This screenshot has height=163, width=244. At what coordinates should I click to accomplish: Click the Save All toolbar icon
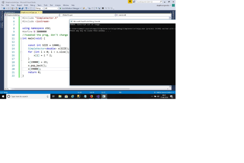[x=22, y=8]
